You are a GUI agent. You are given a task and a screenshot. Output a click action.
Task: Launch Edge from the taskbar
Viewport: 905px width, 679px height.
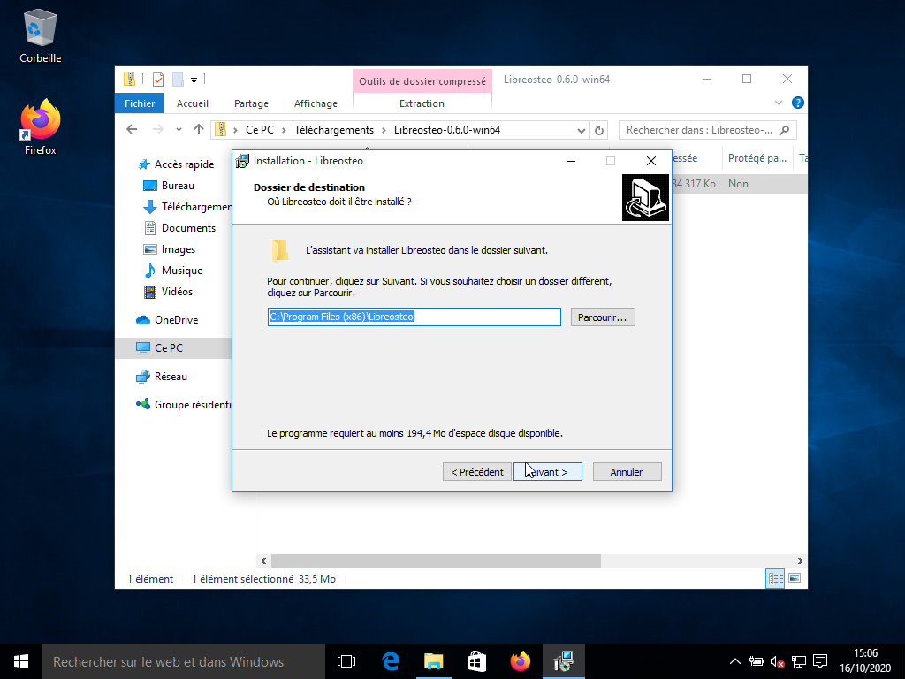(391, 661)
